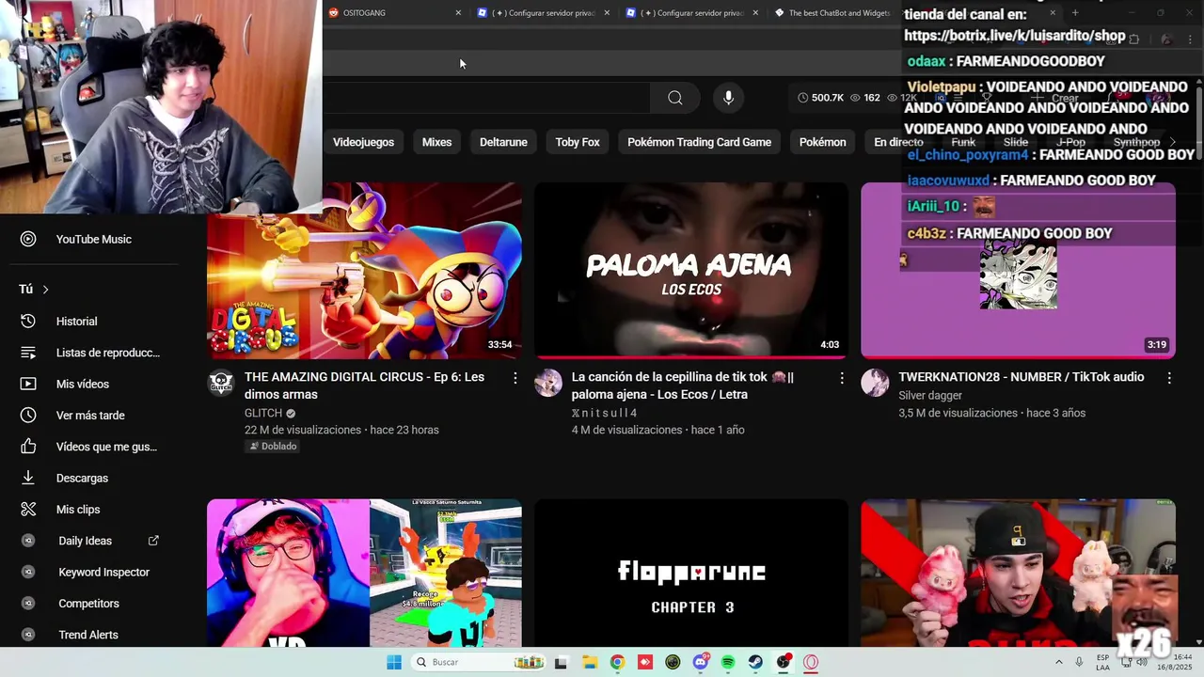Open La canción de la cepillina video title
This screenshot has width=1204, height=677.
click(x=683, y=386)
